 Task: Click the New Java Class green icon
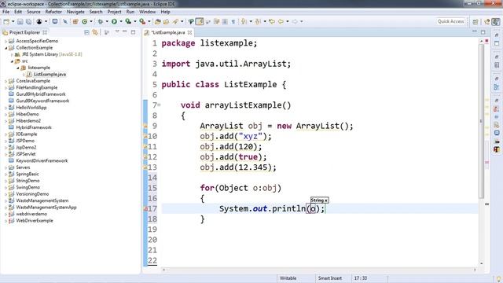point(84,21)
